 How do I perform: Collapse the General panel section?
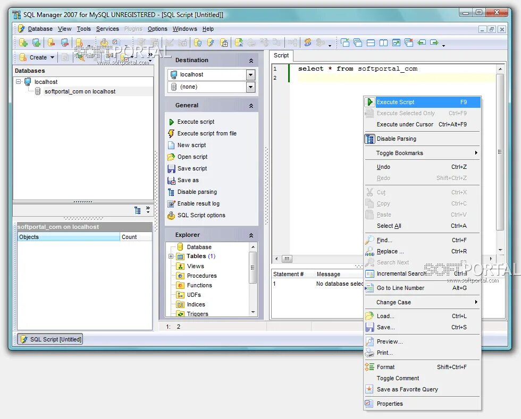click(251, 106)
